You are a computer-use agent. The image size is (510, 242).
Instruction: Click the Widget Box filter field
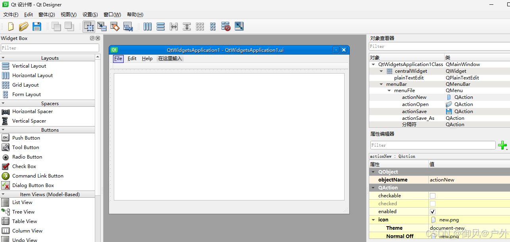pyautogui.click(x=50, y=48)
